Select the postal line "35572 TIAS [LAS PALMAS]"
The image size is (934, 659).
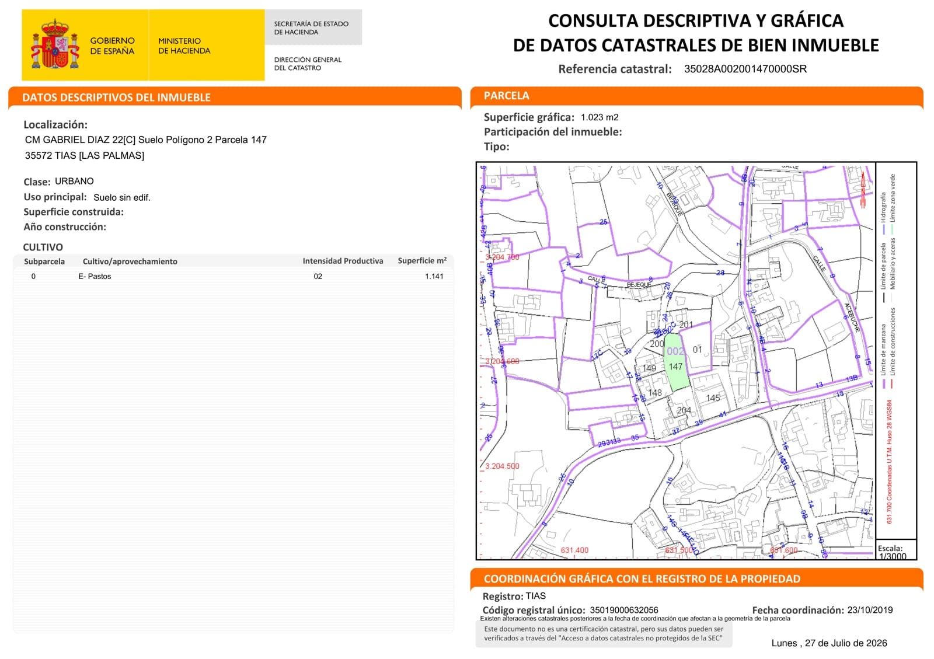coord(85,155)
